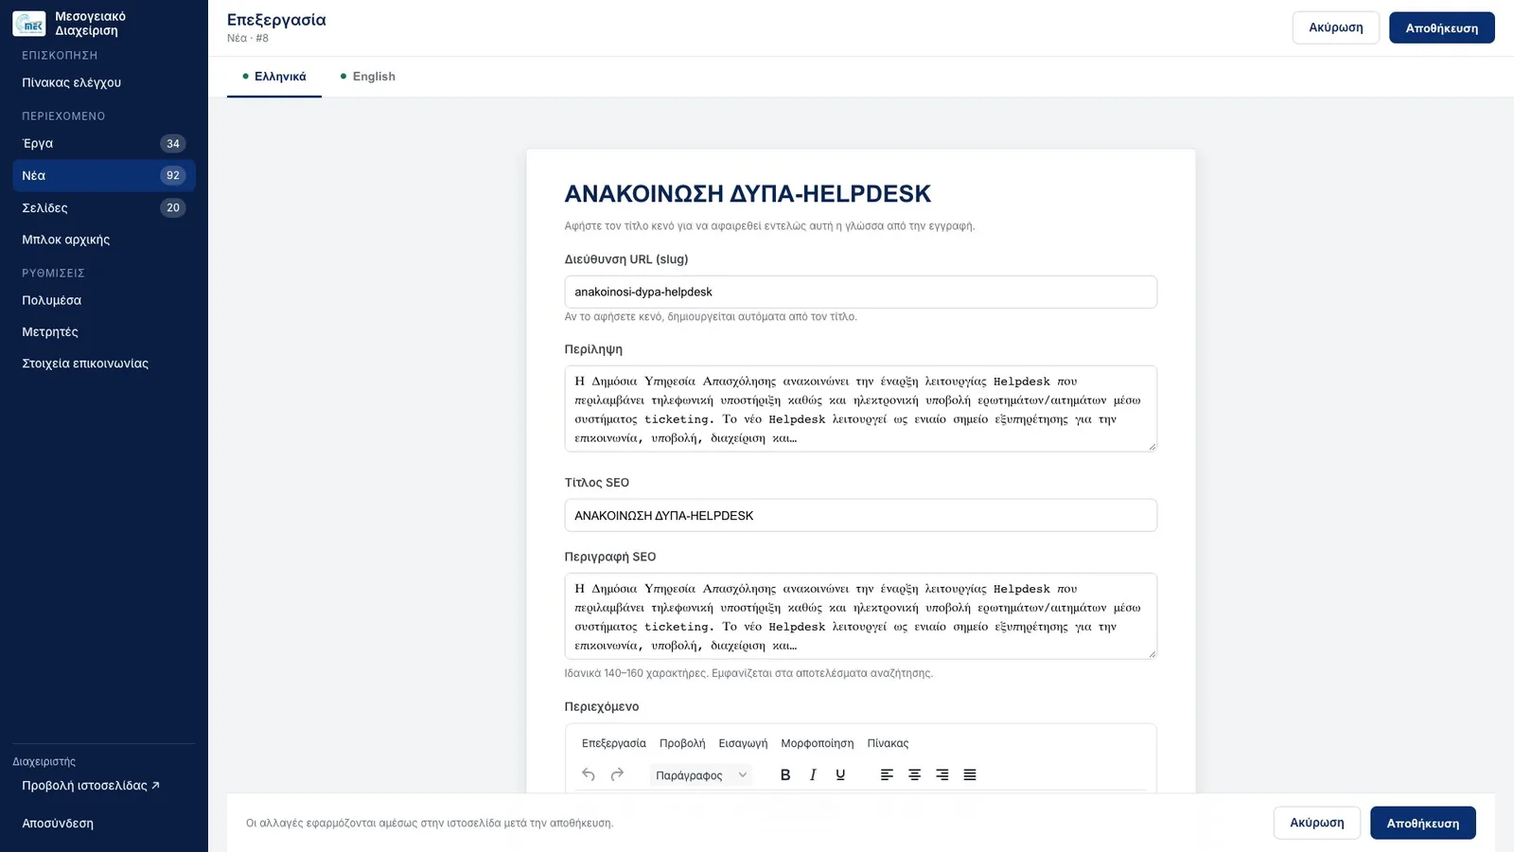
Task: Click the undo arrow in editor toolbar
Action: 589,774
